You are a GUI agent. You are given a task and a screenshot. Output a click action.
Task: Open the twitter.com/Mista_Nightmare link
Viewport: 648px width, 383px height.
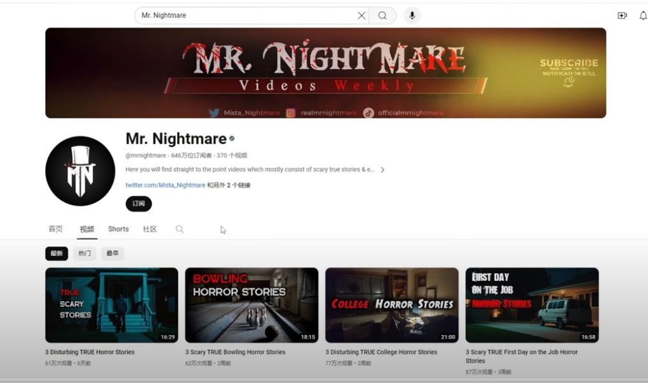point(166,185)
